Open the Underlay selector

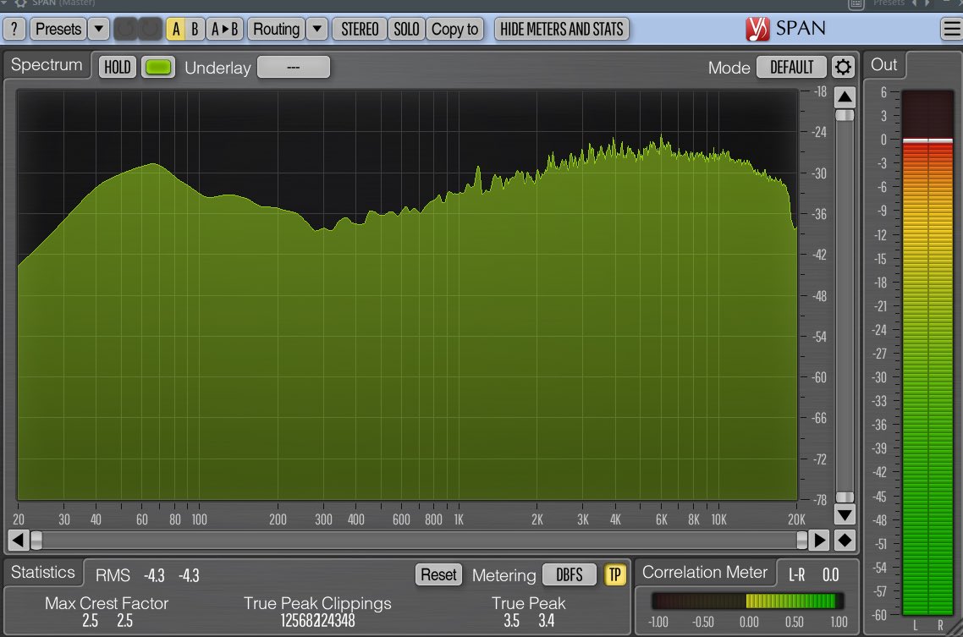tap(293, 67)
